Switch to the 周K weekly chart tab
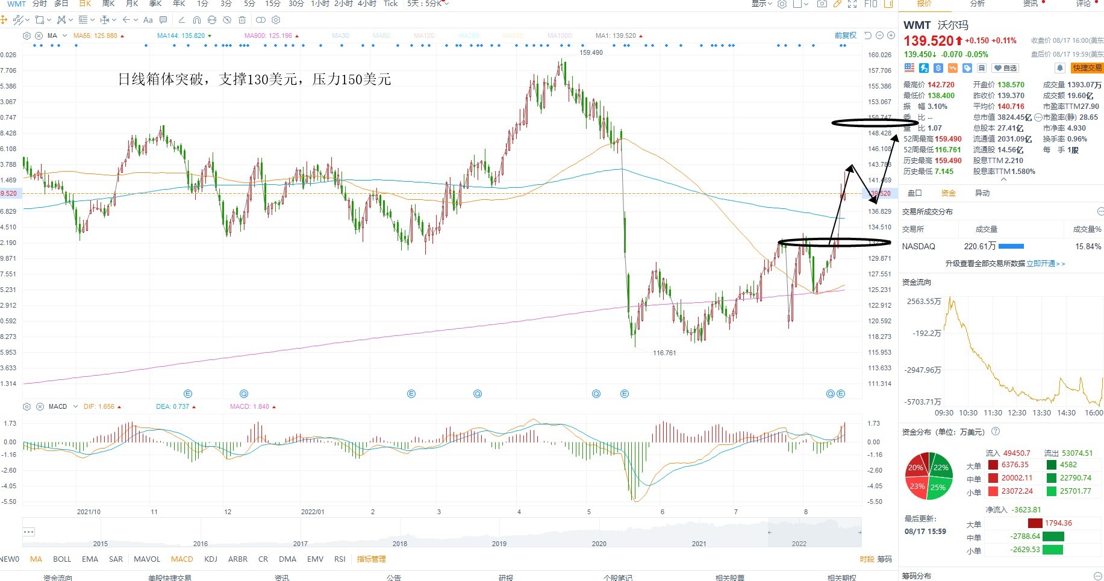The height and width of the screenshot is (581, 1104). point(108,4)
